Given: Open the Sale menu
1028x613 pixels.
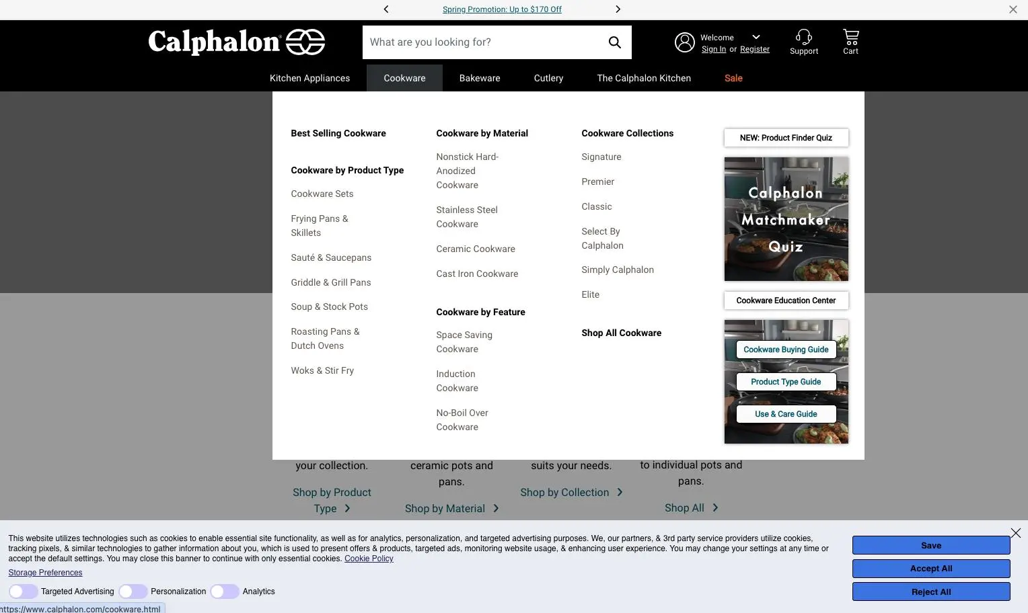Looking at the screenshot, I should (733, 78).
